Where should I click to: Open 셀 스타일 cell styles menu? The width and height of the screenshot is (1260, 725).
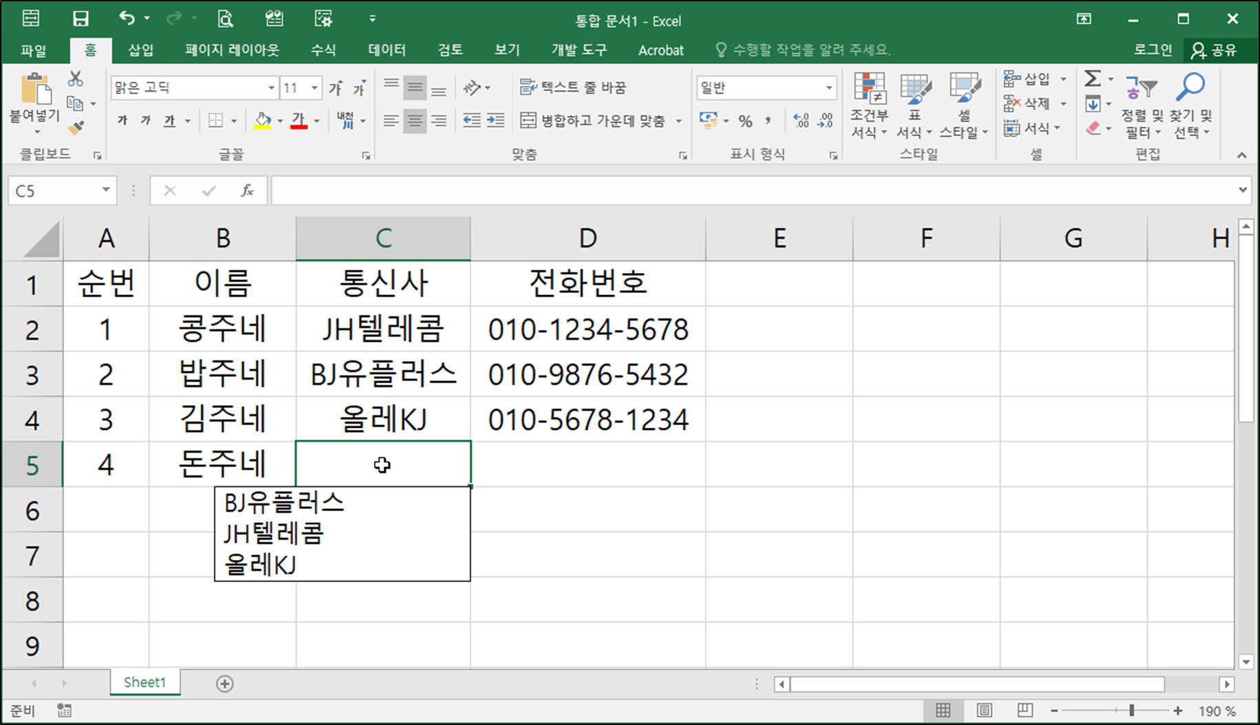click(x=964, y=105)
